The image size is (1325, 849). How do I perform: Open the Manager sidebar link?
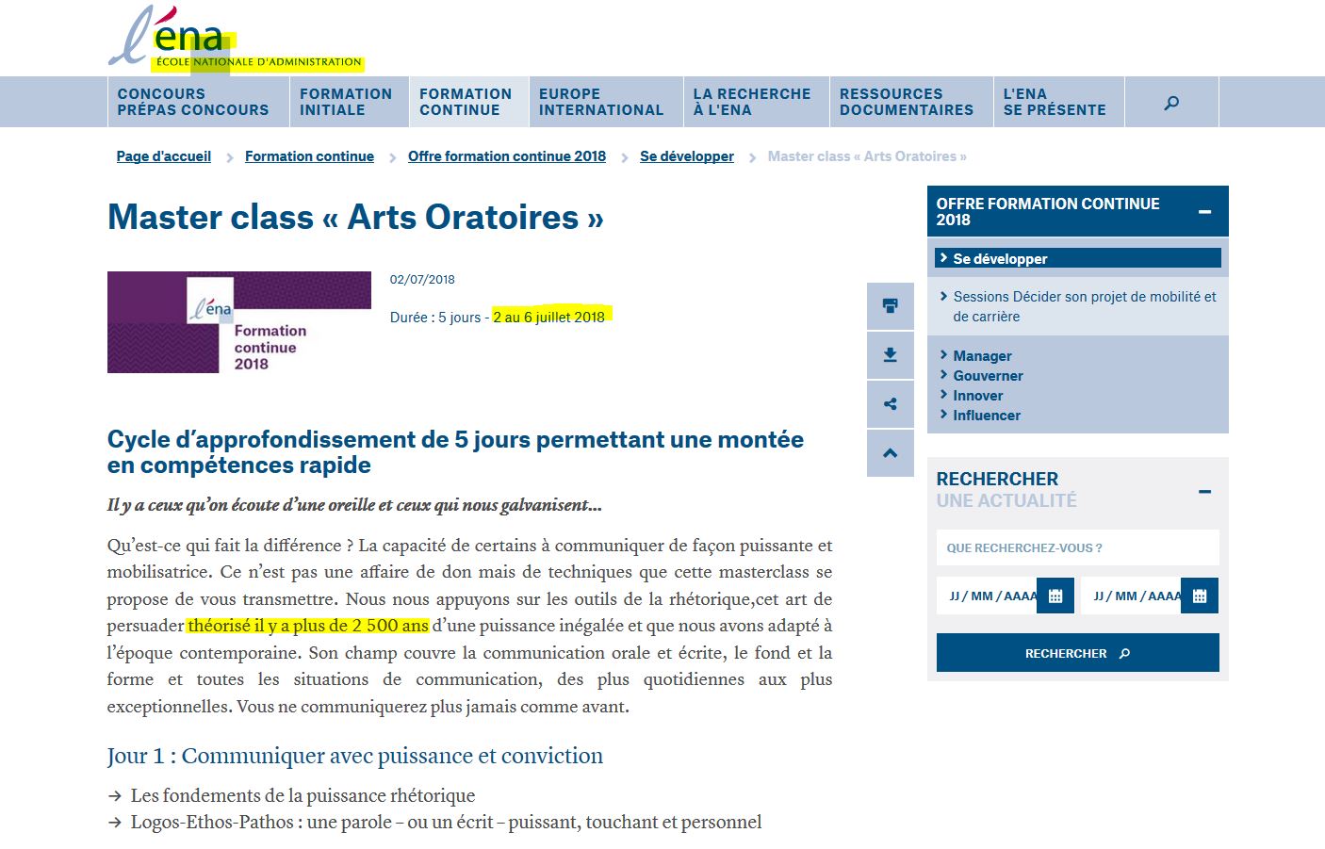click(982, 355)
